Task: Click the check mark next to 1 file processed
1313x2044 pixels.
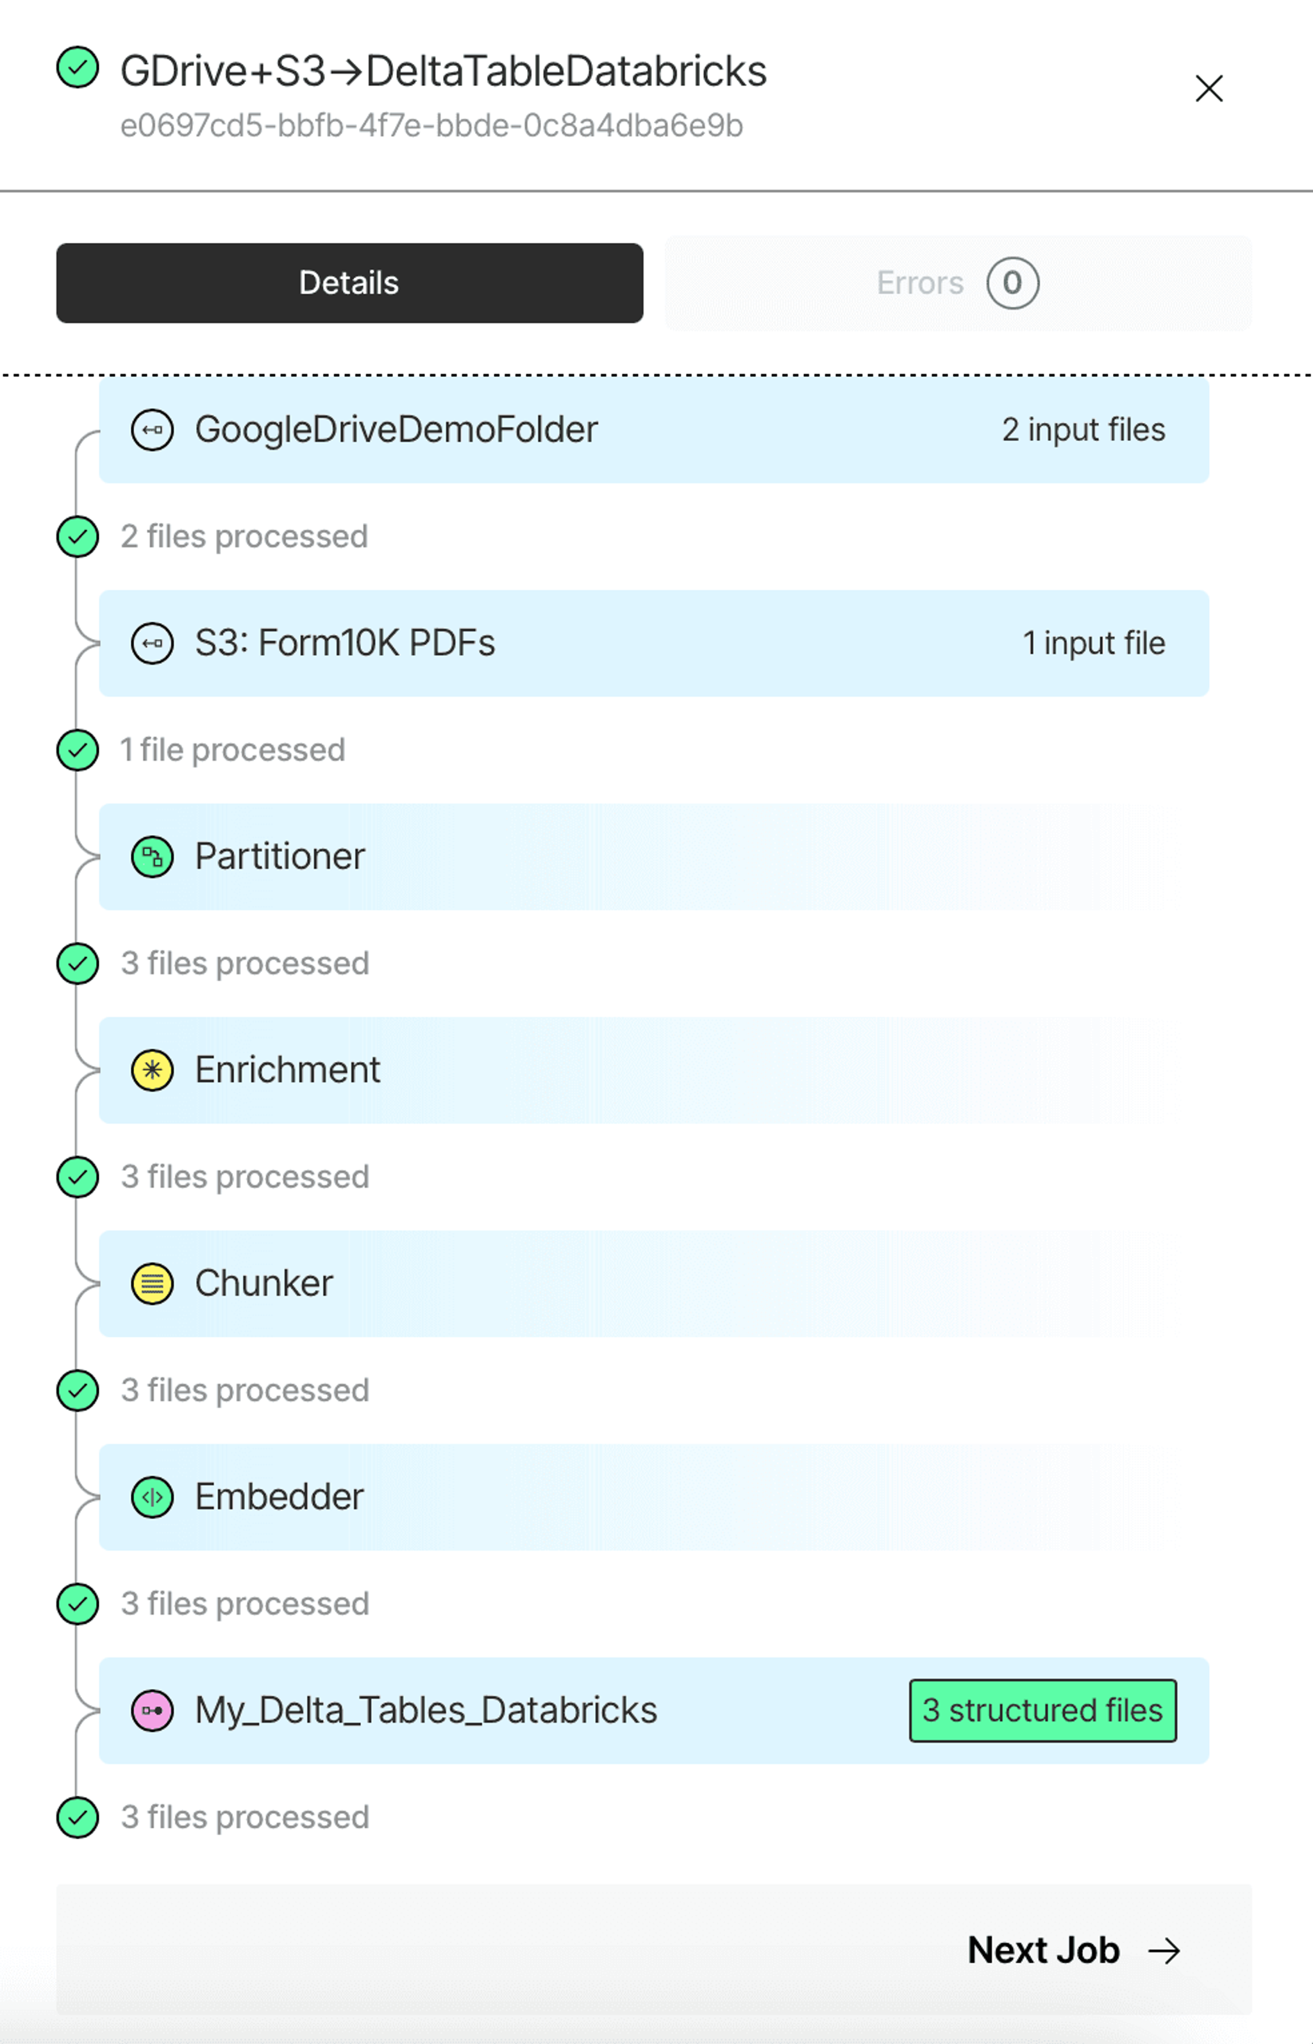Action: 78,750
